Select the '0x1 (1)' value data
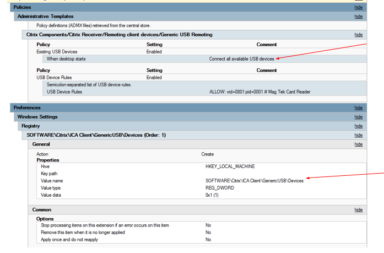The height and width of the screenshot is (253, 384). pos(212,195)
